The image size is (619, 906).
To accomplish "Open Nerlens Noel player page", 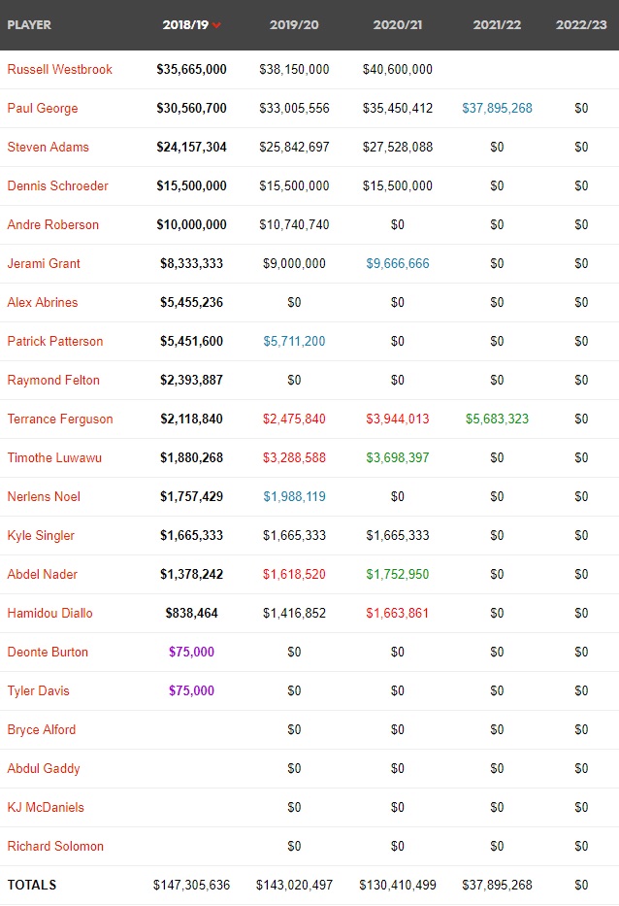I will tap(44, 497).
